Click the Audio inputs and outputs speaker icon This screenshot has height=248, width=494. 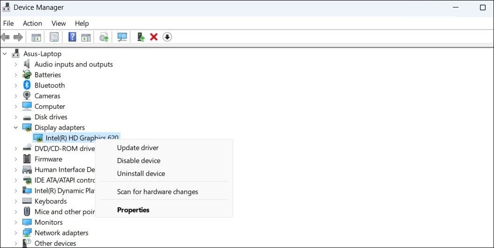(27, 65)
